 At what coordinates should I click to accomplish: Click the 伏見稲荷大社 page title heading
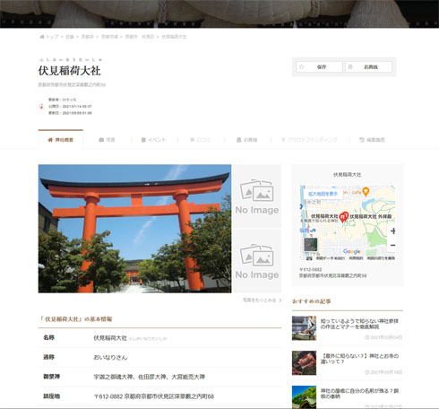point(70,71)
